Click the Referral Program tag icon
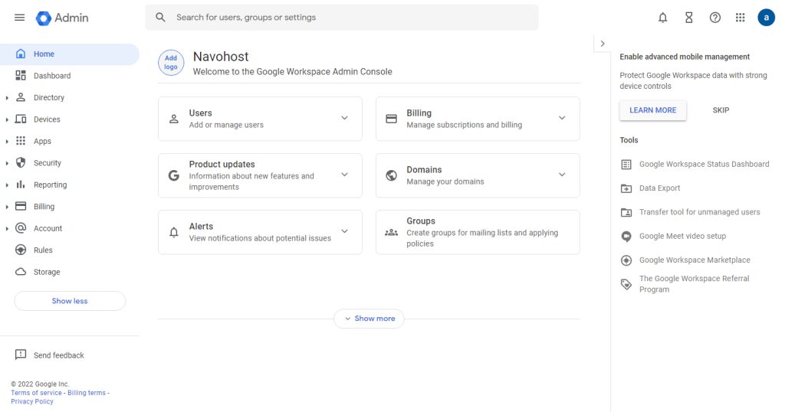Screen dimensions: 785x412 tap(626, 284)
